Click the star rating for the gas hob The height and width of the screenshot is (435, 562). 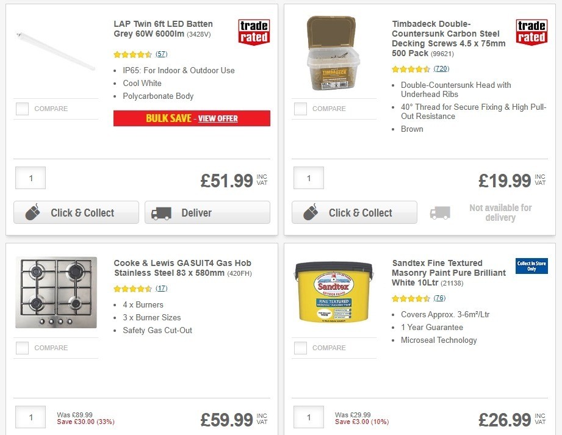click(133, 288)
